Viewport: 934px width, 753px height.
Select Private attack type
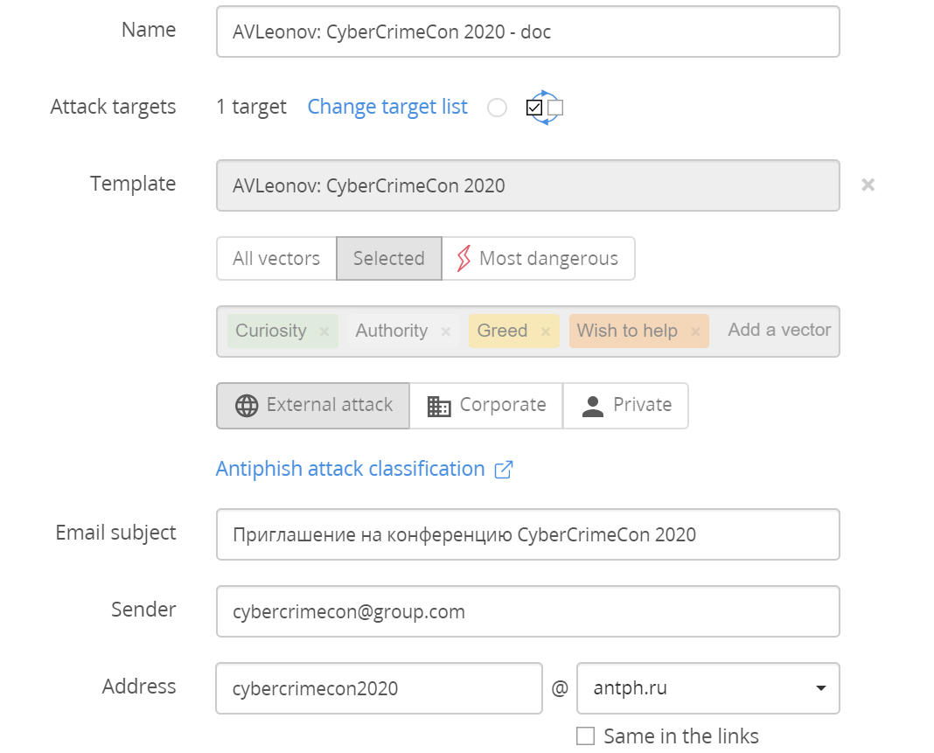pos(625,406)
